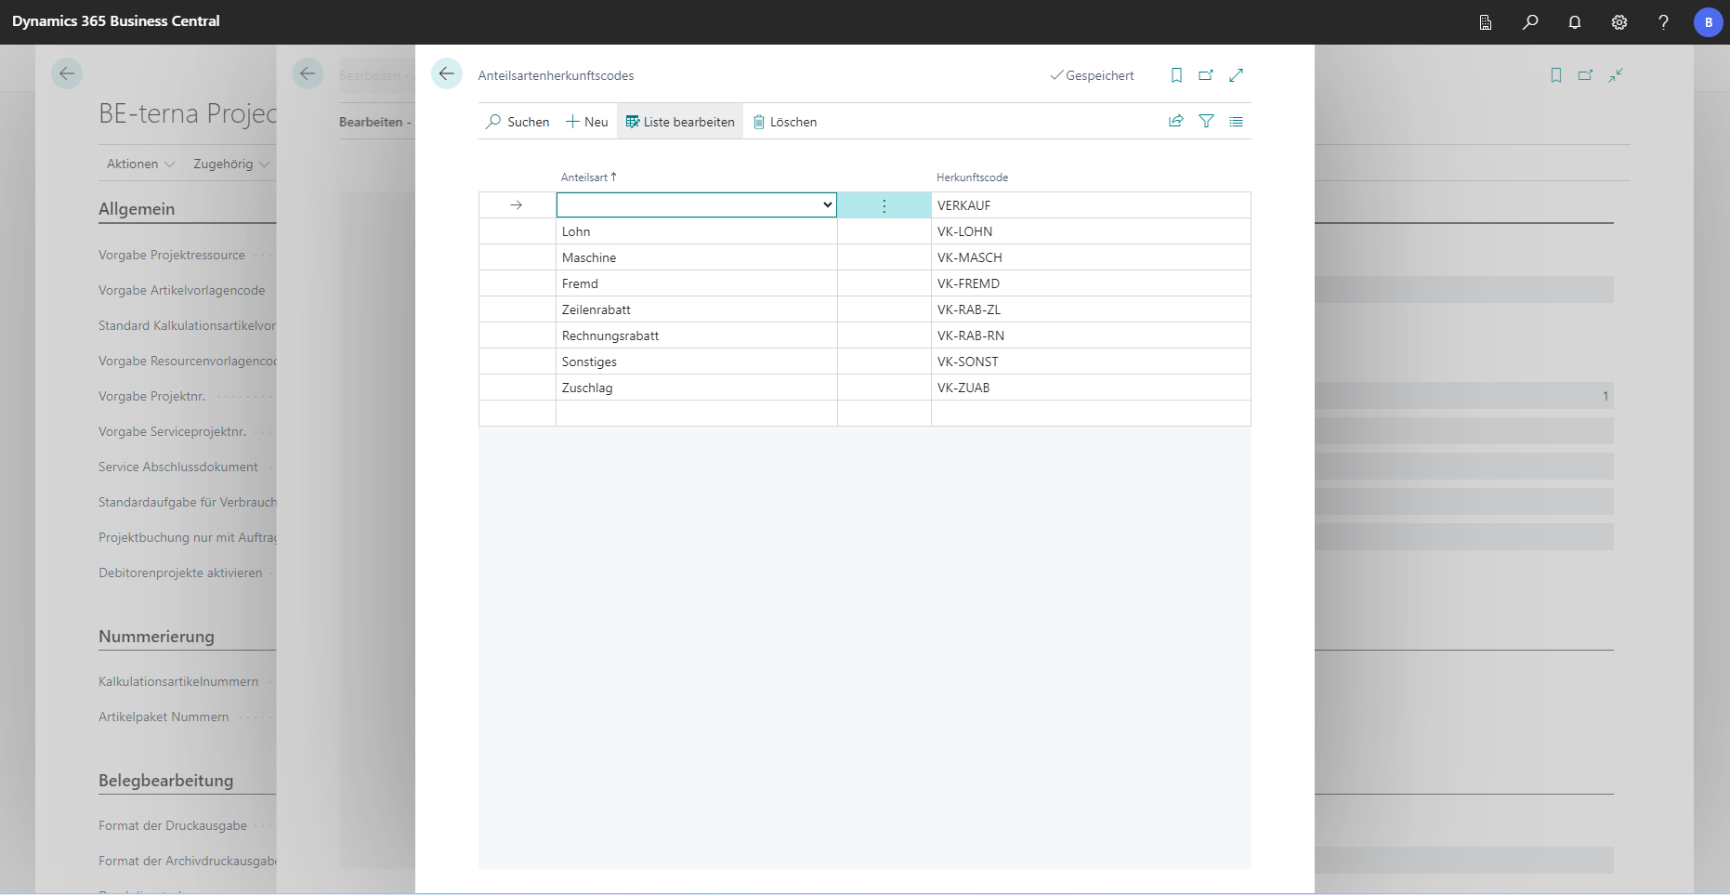Open dialog in new window icon
Image resolution: width=1730 pixels, height=895 pixels.
pos(1206,75)
